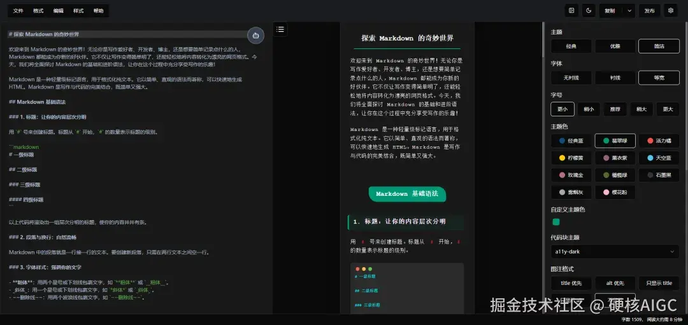
Task: Click the word count '字数 1509' in status bar
Action: 633,320
